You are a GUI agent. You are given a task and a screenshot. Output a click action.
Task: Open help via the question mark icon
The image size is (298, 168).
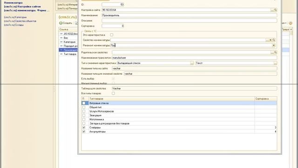click(x=291, y=23)
